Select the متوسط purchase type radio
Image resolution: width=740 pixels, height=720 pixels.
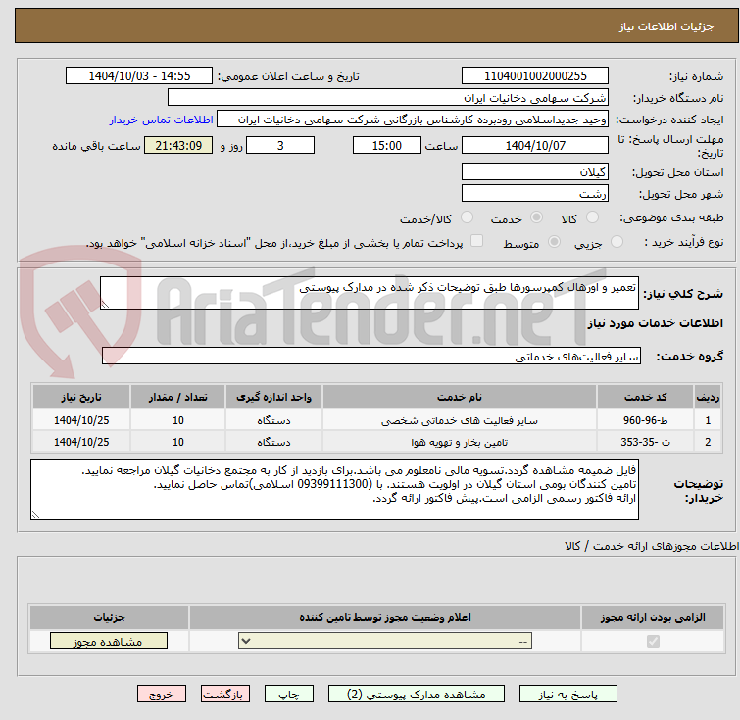pyautogui.click(x=555, y=242)
